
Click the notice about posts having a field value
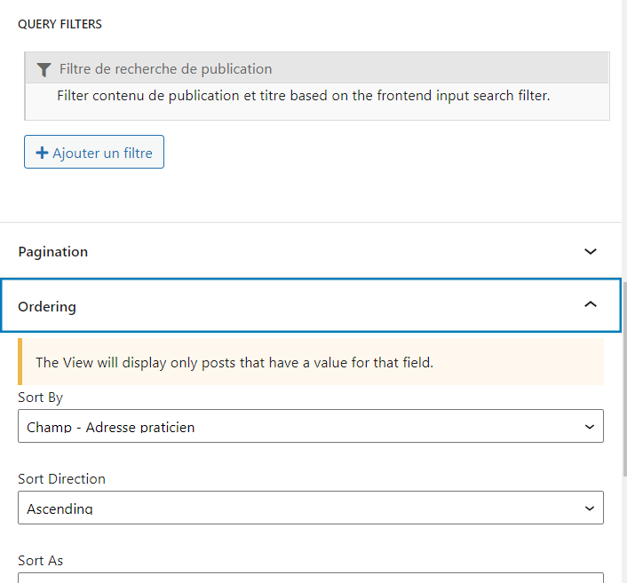[234, 362]
